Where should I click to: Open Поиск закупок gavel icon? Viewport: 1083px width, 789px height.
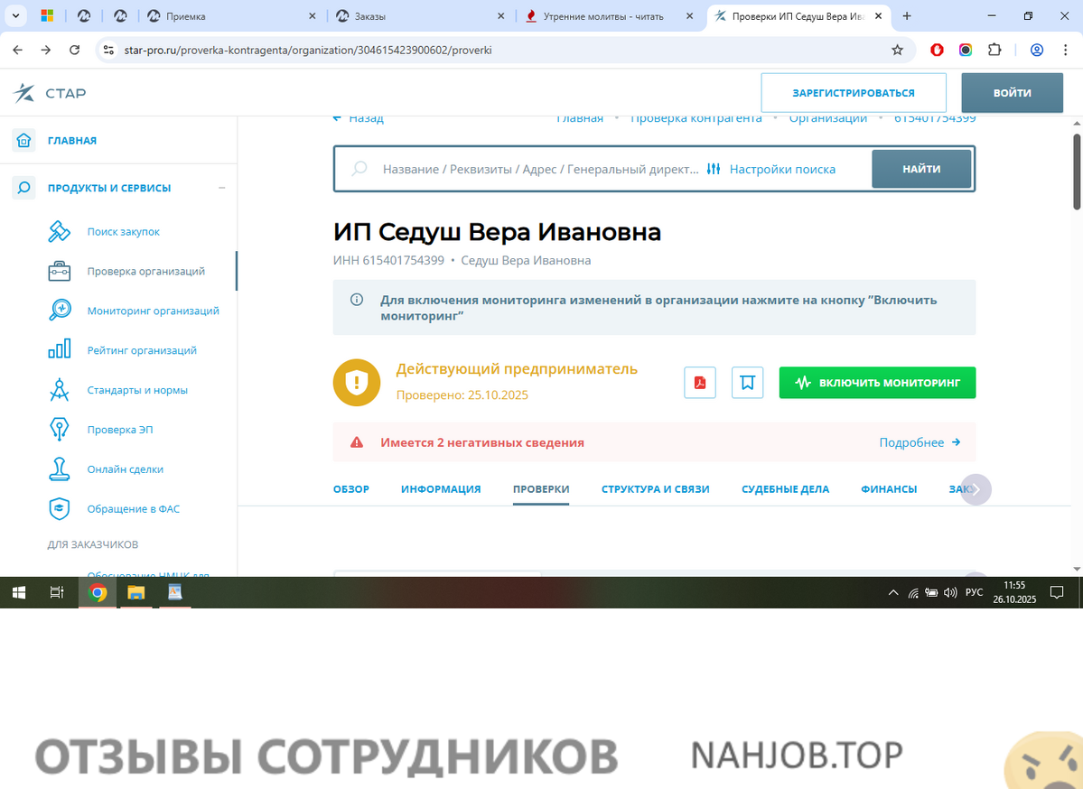60,232
